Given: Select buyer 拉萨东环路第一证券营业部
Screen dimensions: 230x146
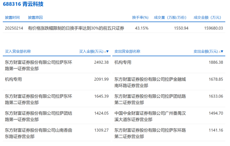Looking at the screenshot, I should (x=39, y=65).
